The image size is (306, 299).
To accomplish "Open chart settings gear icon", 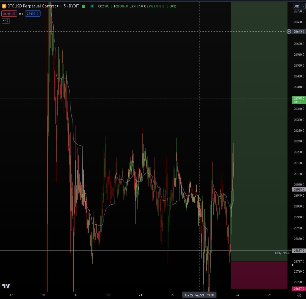I will click(299, 295).
